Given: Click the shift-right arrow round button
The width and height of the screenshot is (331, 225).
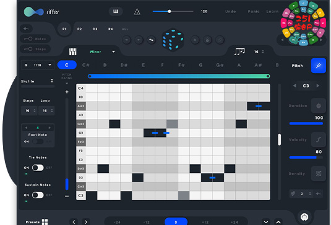Looking at the screenshot, I should click(126, 40).
